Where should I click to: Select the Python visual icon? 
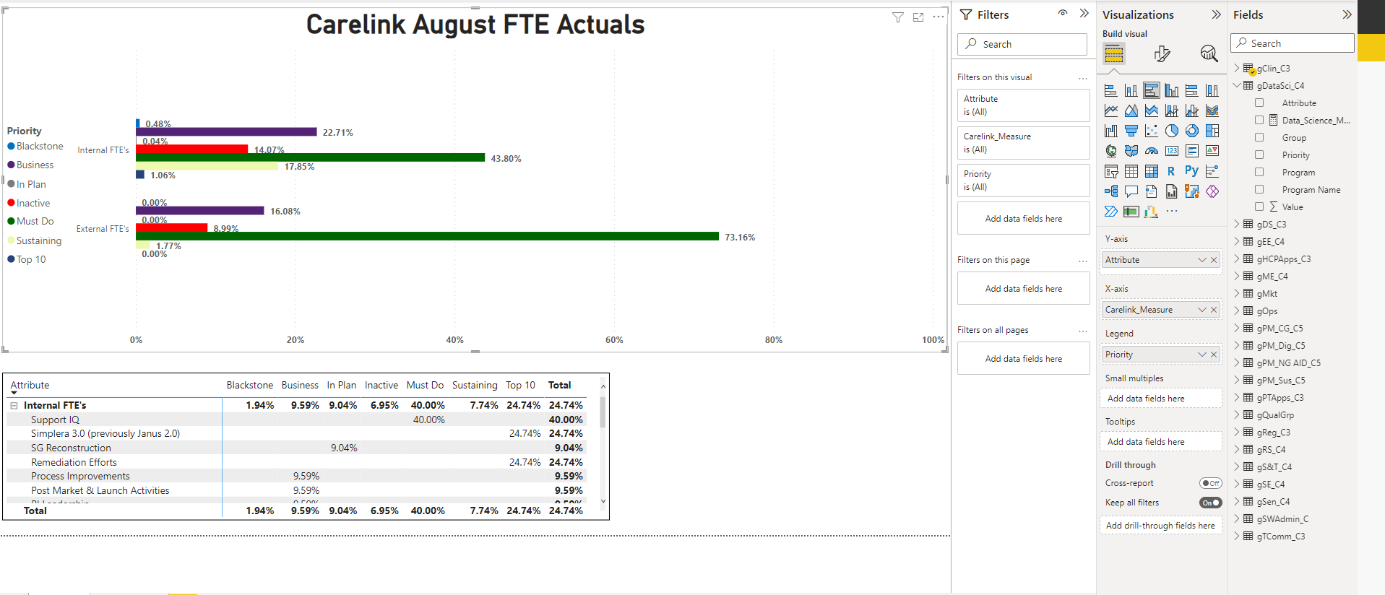pyautogui.click(x=1192, y=171)
